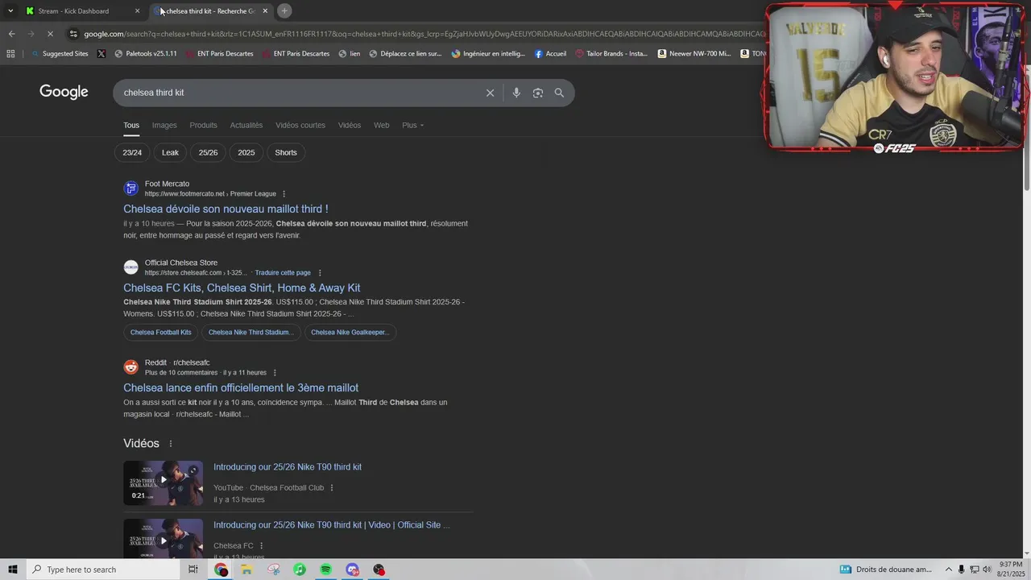Open Spotify from the taskbar
1031x580 pixels.
click(x=325, y=570)
